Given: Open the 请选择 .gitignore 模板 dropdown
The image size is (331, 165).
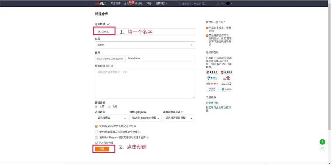Looking at the screenshot, I should [145, 118].
